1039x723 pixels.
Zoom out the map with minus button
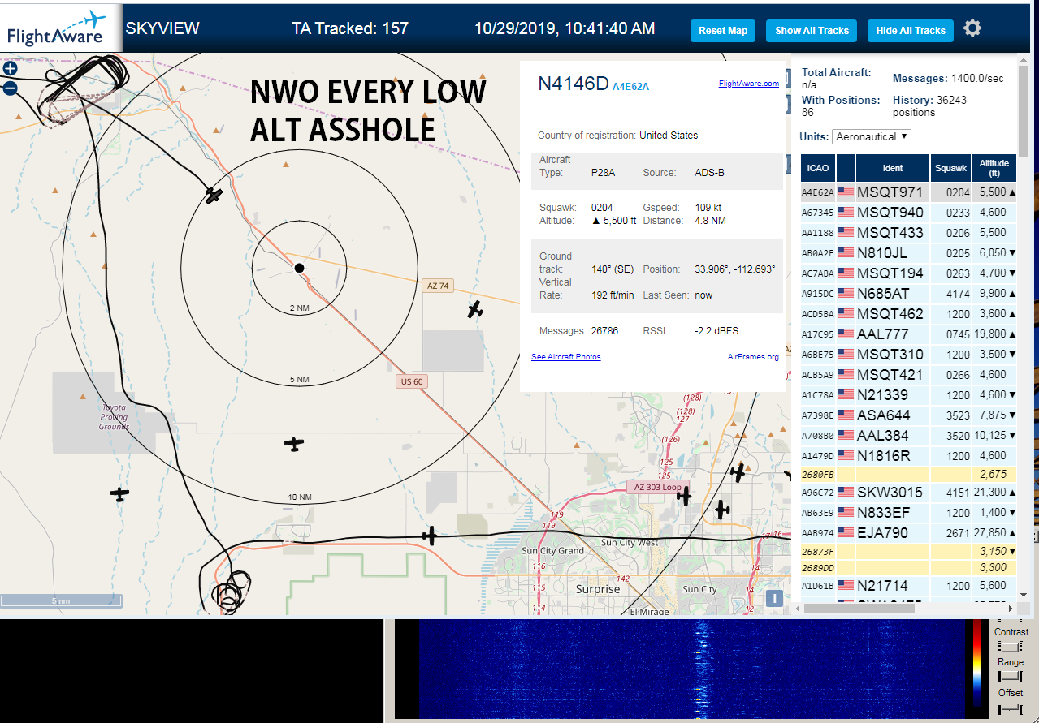[x=11, y=88]
